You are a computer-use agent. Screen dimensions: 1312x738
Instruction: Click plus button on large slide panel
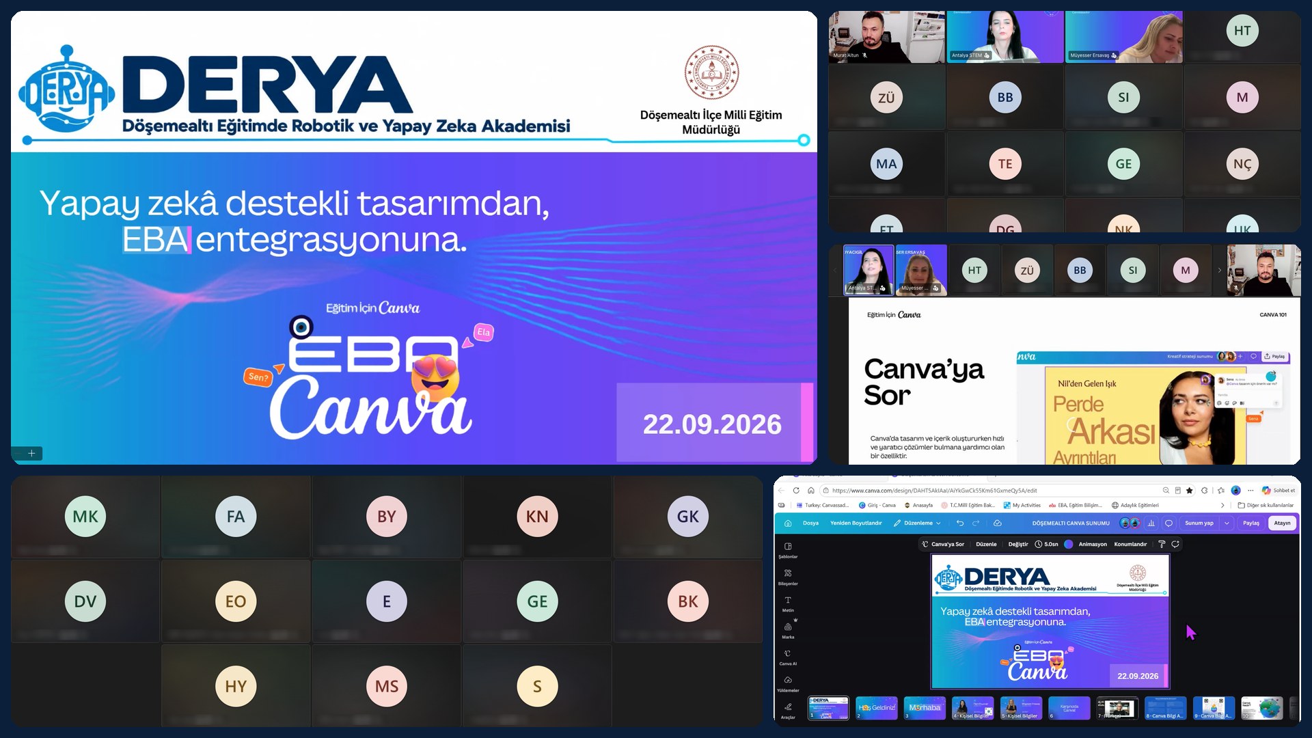[x=31, y=453]
